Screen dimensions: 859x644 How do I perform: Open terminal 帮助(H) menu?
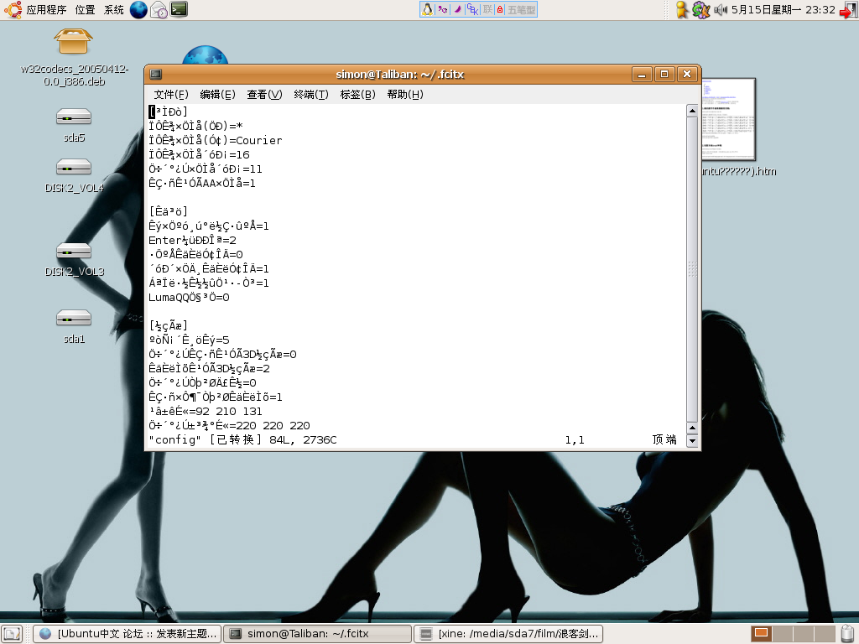coord(405,94)
